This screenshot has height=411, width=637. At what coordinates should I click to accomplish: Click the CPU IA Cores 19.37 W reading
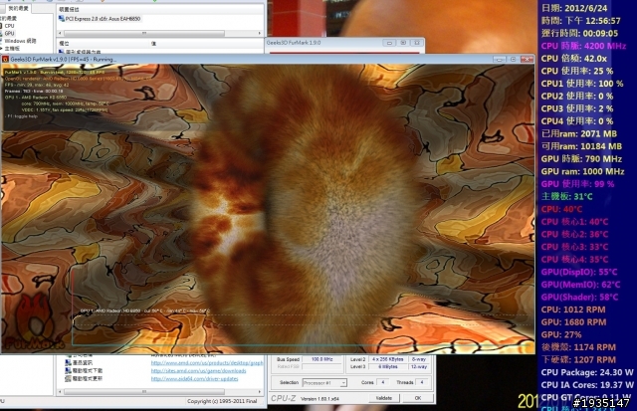pyautogui.click(x=587, y=385)
